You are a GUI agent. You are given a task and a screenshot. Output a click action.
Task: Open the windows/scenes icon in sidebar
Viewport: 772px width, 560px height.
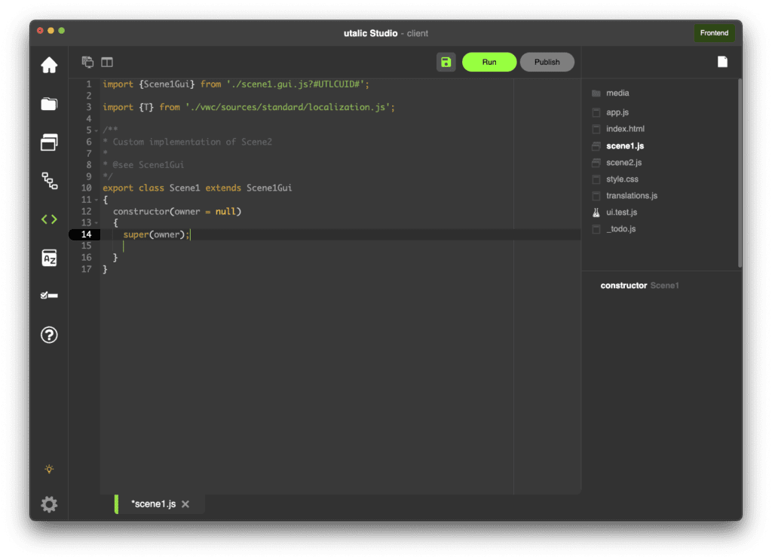[49, 142]
